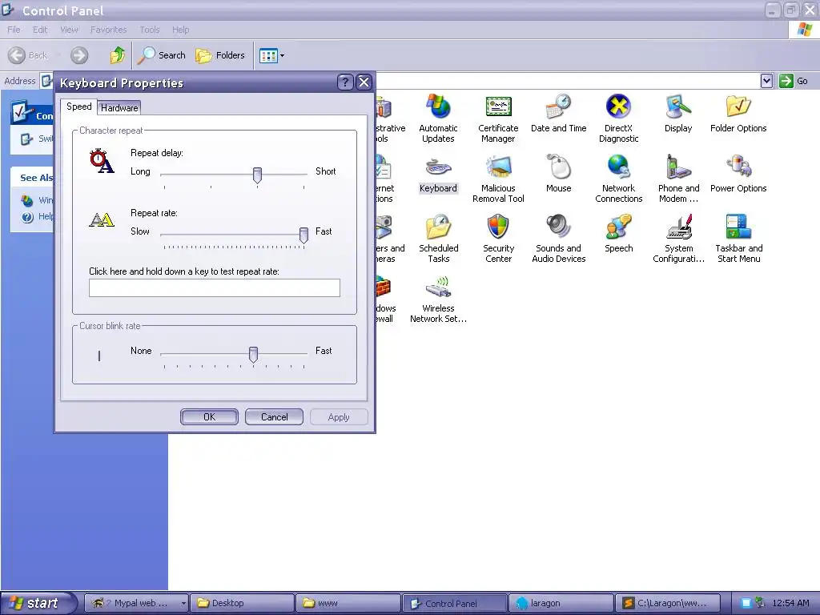Click the repeat rate test text box

point(215,287)
